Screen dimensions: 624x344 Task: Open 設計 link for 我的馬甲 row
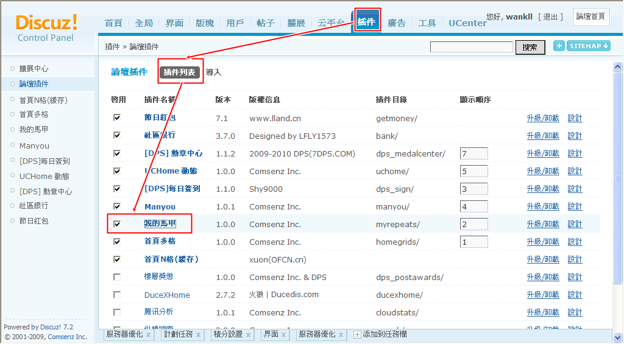click(575, 224)
